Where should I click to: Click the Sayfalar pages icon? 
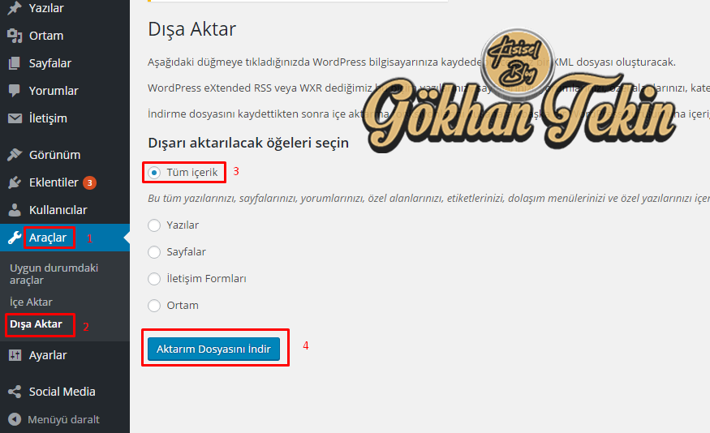(15, 63)
